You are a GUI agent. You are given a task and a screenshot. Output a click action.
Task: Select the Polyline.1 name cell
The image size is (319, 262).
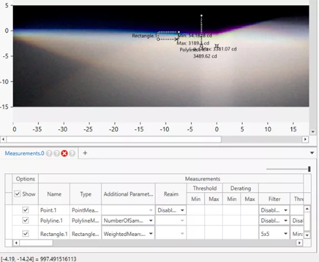coord(54,220)
